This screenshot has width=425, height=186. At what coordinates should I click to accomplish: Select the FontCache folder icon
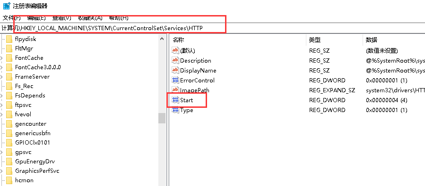[x=9, y=58]
